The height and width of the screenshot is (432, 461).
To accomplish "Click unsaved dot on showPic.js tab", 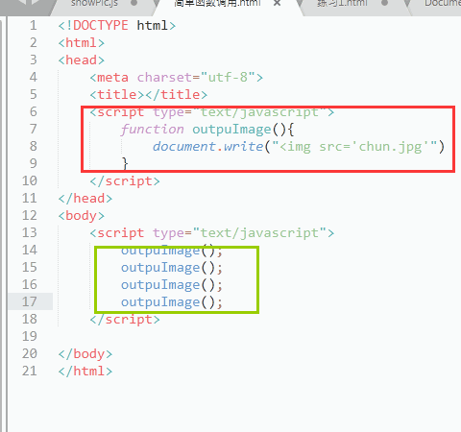I will (x=134, y=3).
